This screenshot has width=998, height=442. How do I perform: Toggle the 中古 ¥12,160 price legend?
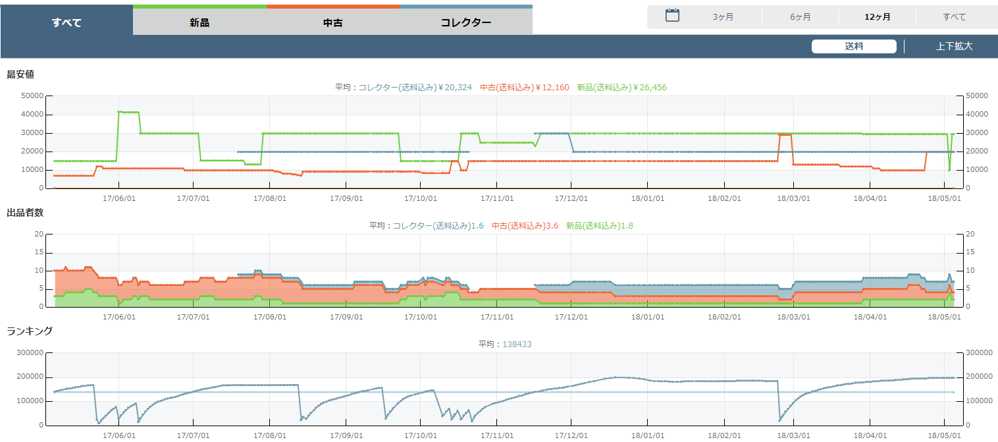pos(523,87)
